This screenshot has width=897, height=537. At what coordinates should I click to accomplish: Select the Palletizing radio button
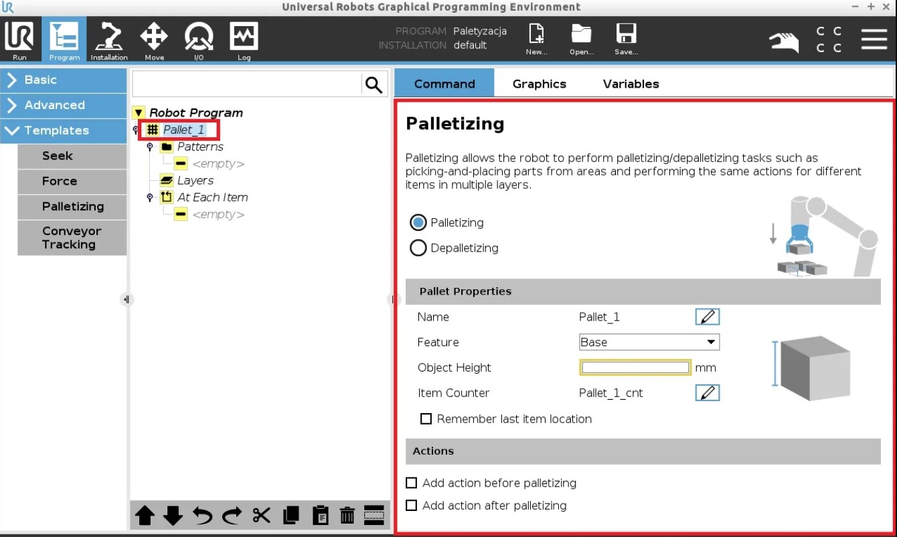(418, 222)
